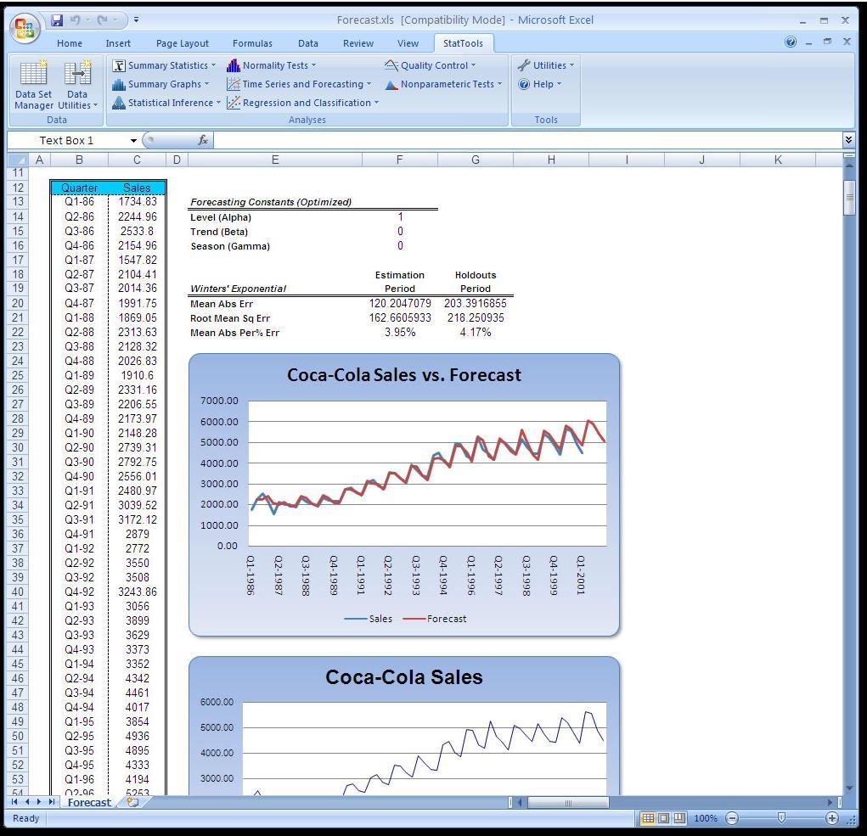Select row 20 header

18,303
